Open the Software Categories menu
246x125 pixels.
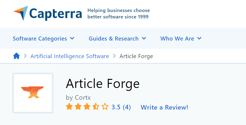40,38
